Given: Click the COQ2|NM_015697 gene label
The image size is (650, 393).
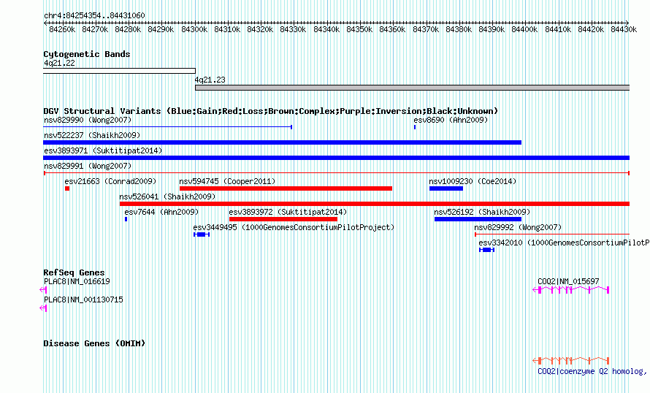Looking at the screenshot, I should (x=568, y=281).
